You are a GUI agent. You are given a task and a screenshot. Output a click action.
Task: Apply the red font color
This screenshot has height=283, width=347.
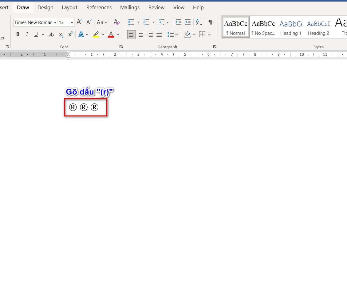[x=111, y=34]
